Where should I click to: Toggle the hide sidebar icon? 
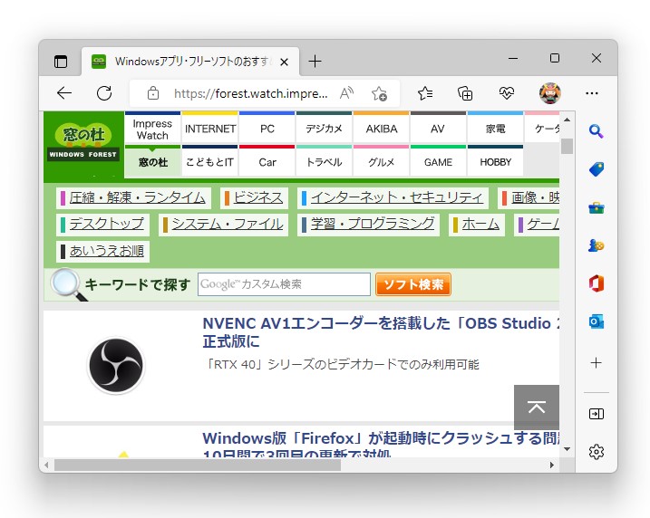597,414
